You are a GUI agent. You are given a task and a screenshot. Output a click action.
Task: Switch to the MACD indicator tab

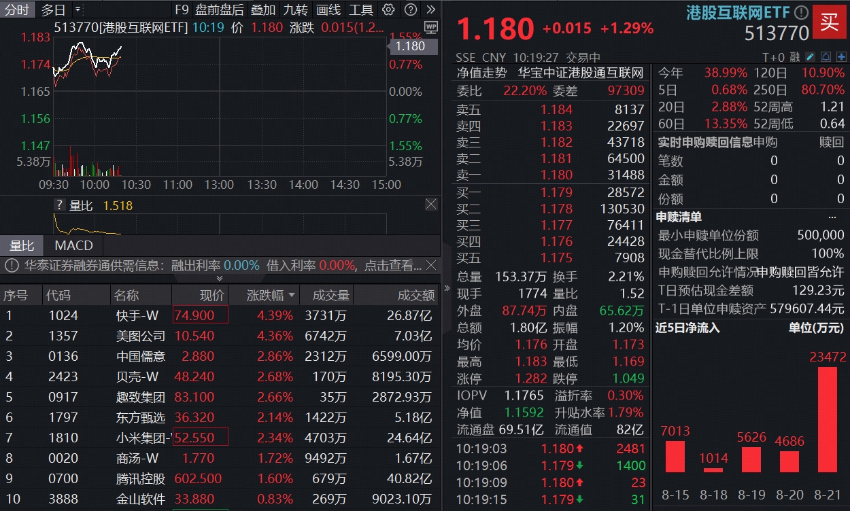(x=73, y=245)
